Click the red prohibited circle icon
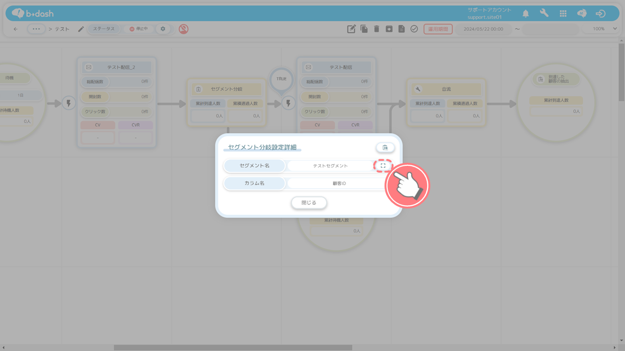 (x=183, y=29)
